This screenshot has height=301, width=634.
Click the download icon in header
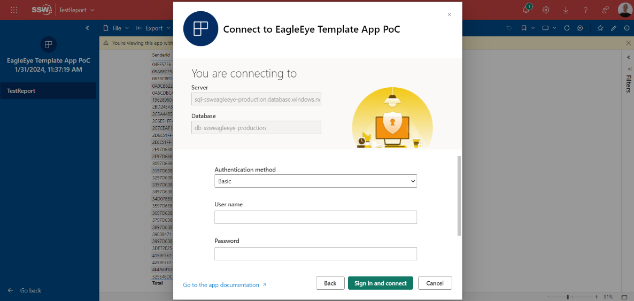click(x=566, y=10)
